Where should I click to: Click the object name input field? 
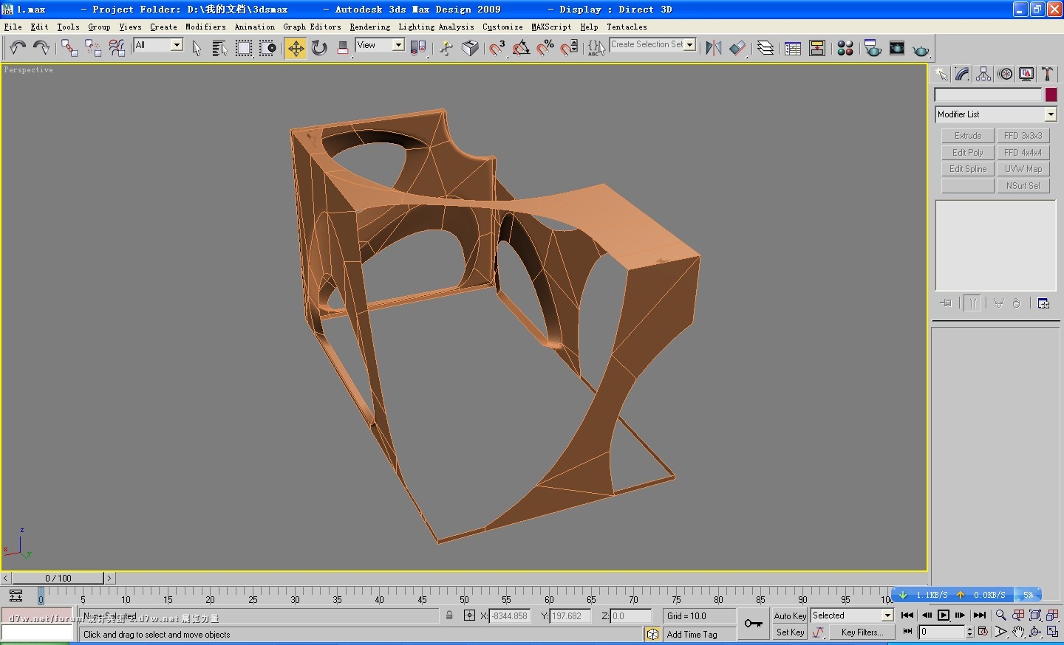988,94
